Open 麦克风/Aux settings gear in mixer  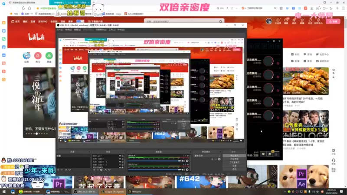pos(187,169)
